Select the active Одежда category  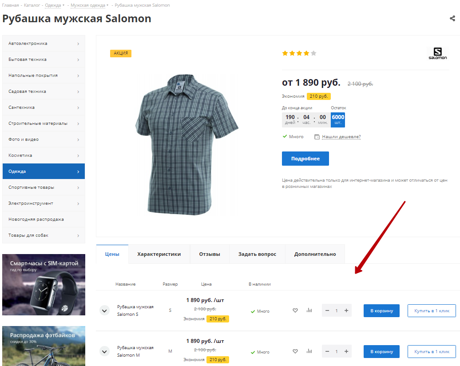[44, 171]
